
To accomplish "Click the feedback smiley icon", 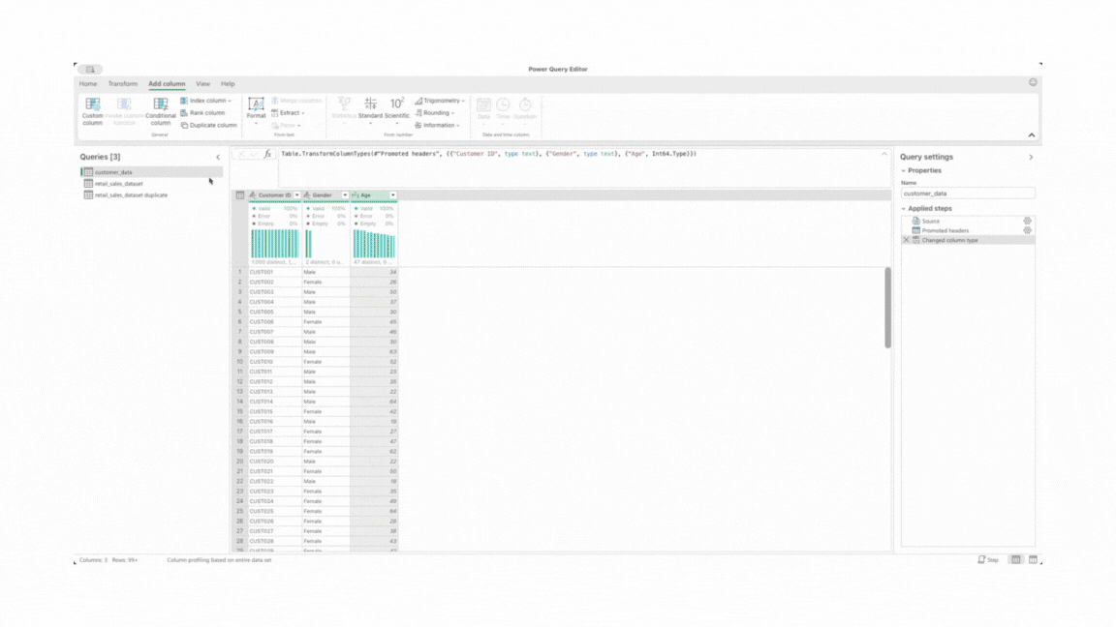I will [x=1033, y=82].
